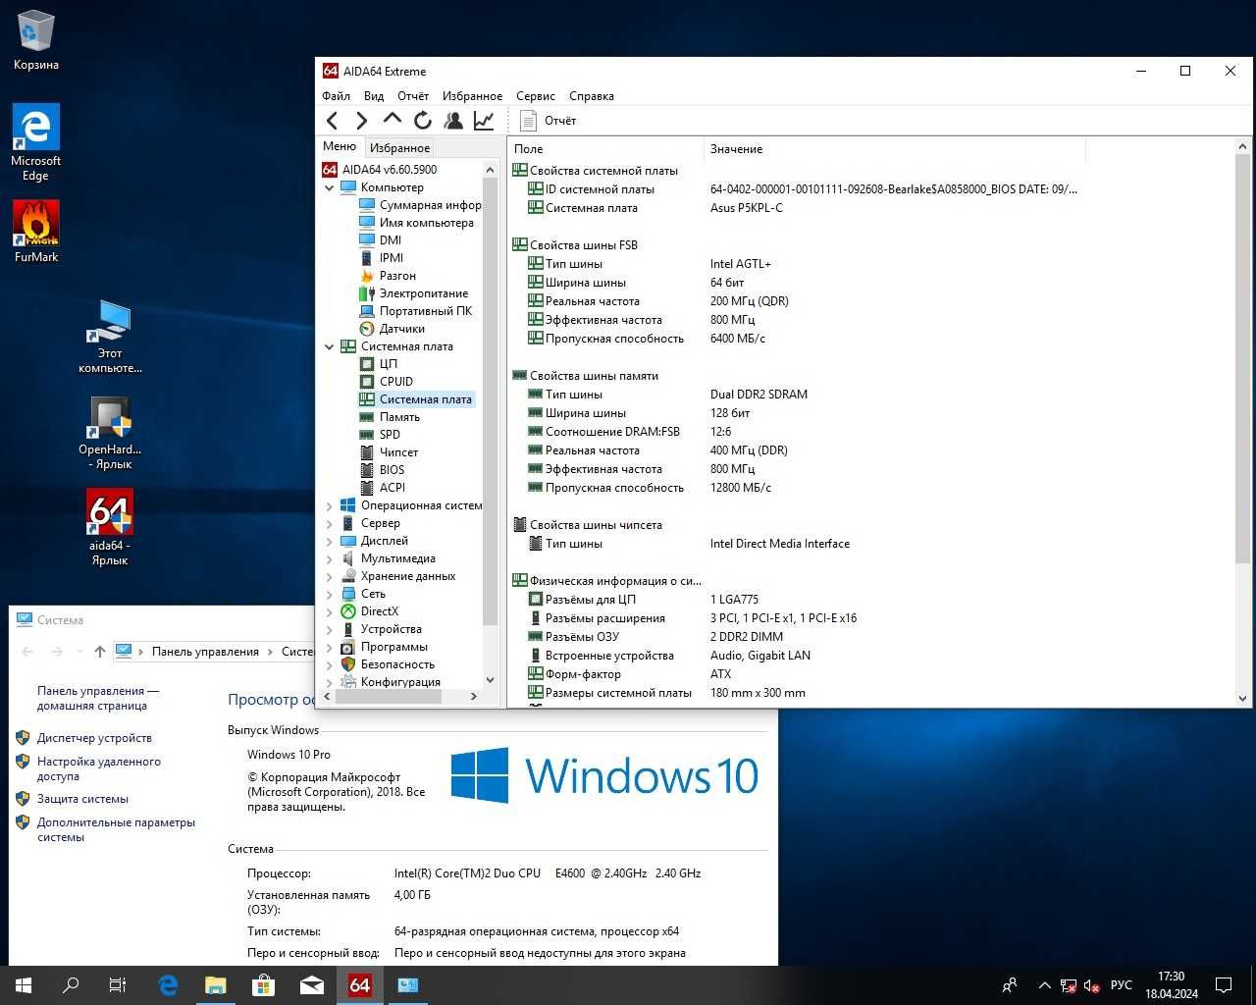The height and width of the screenshot is (1005, 1256).
Task: Expand the Сеть node
Action: tap(330, 594)
